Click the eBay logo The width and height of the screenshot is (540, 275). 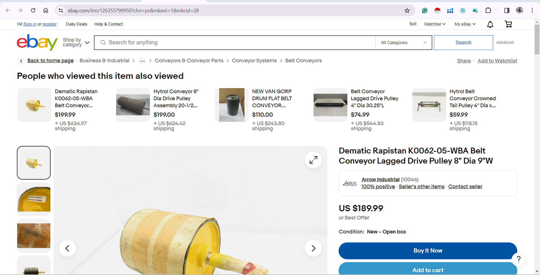click(x=37, y=42)
